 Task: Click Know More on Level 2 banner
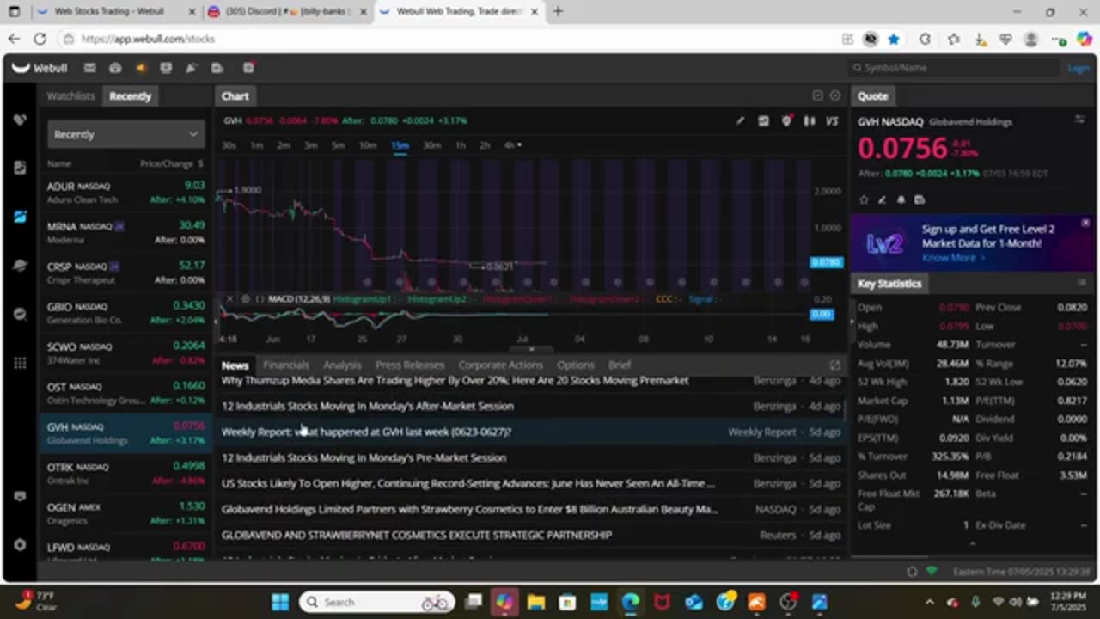pyautogui.click(x=953, y=258)
